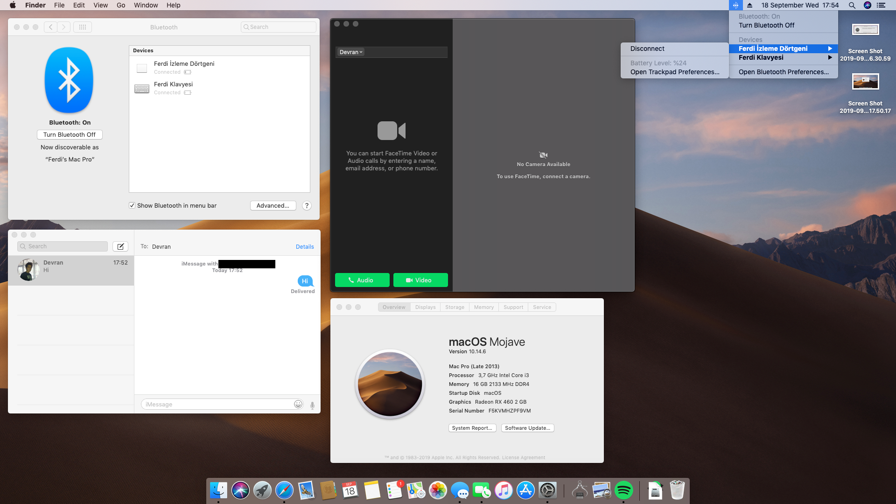This screenshot has width=896, height=504.
Task: Click the Bluetooth preferences search field
Action: point(279,27)
